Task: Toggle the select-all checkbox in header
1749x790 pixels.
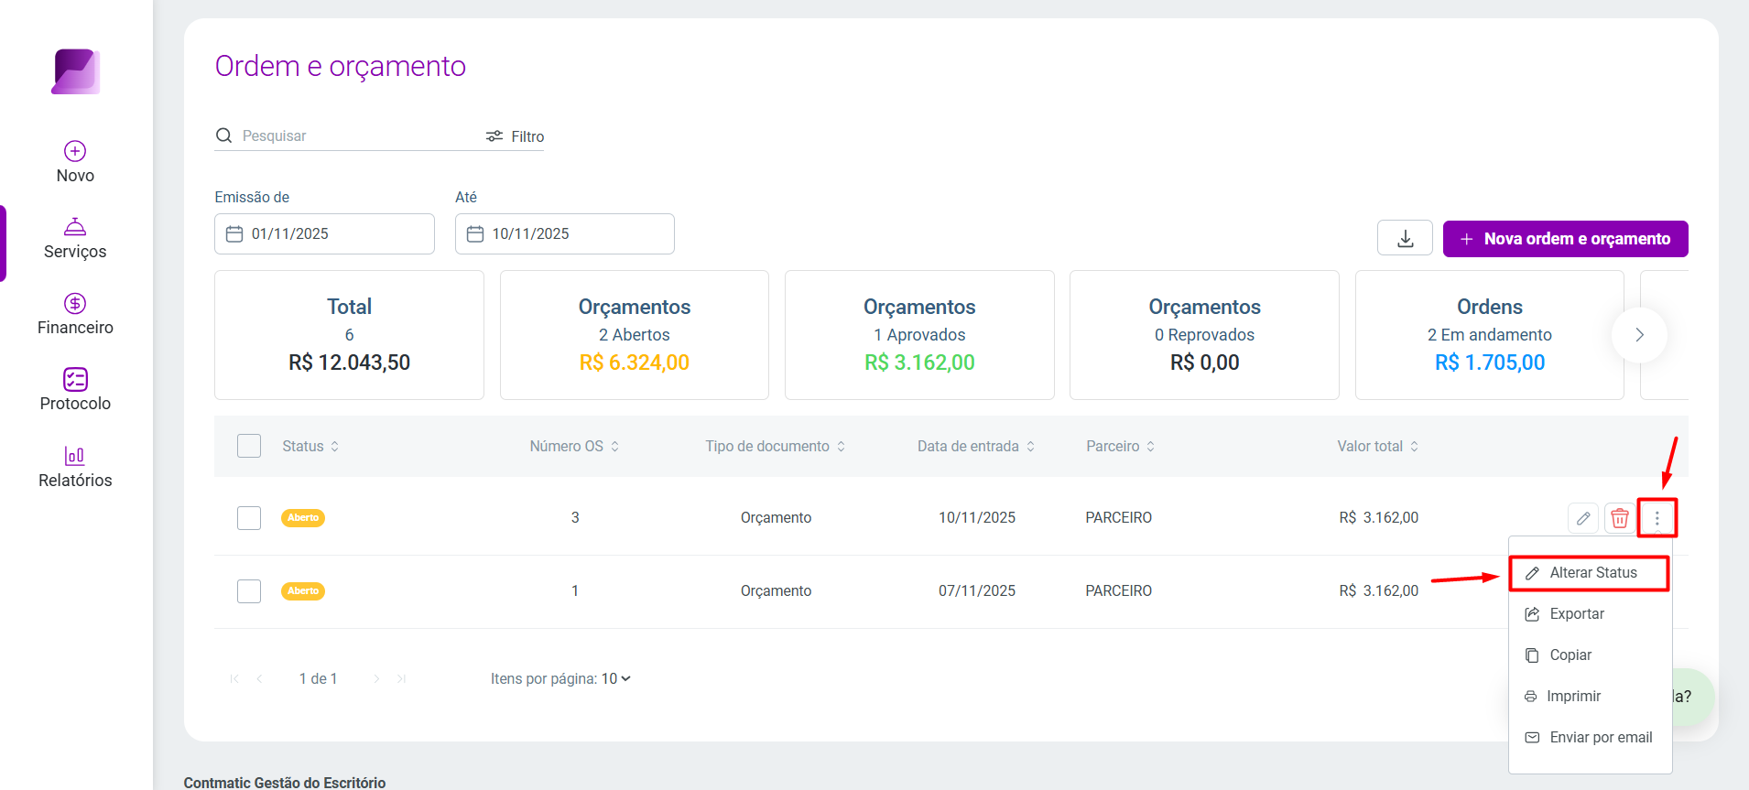Action: click(249, 446)
